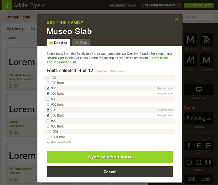Click the Cancel button
218x185 pixels.
(x=110, y=172)
